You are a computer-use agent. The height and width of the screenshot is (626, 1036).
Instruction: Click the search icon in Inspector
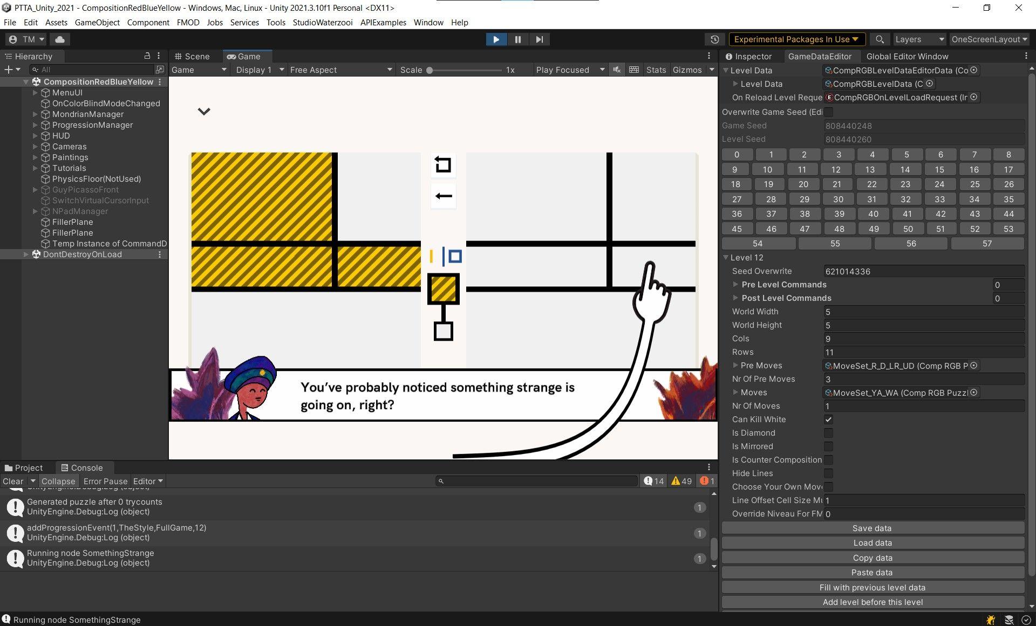pyautogui.click(x=880, y=38)
